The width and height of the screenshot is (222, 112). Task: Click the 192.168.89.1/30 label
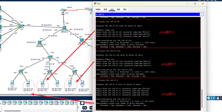(31, 42)
